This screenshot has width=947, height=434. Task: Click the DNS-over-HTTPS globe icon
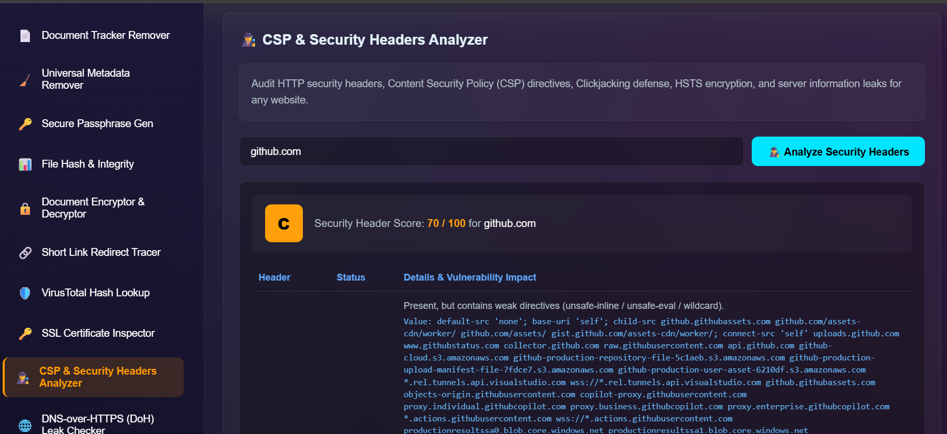pos(25,425)
